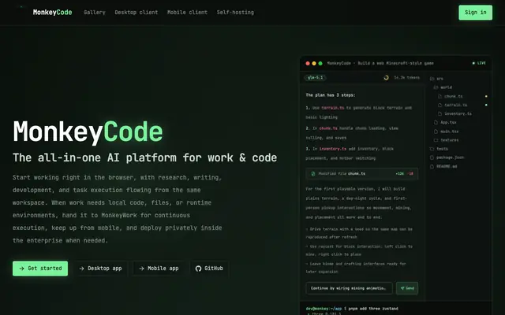Click the green maximize dot in demo window
The width and height of the screenshot is (505, 315).
(x=320, y=63)
